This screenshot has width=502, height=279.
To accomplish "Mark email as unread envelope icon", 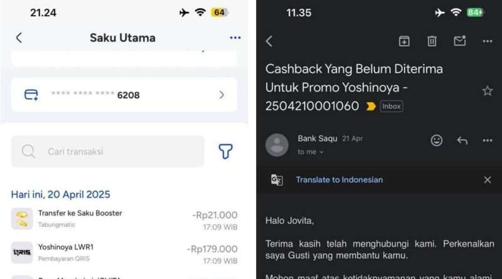I will (460, 41).
